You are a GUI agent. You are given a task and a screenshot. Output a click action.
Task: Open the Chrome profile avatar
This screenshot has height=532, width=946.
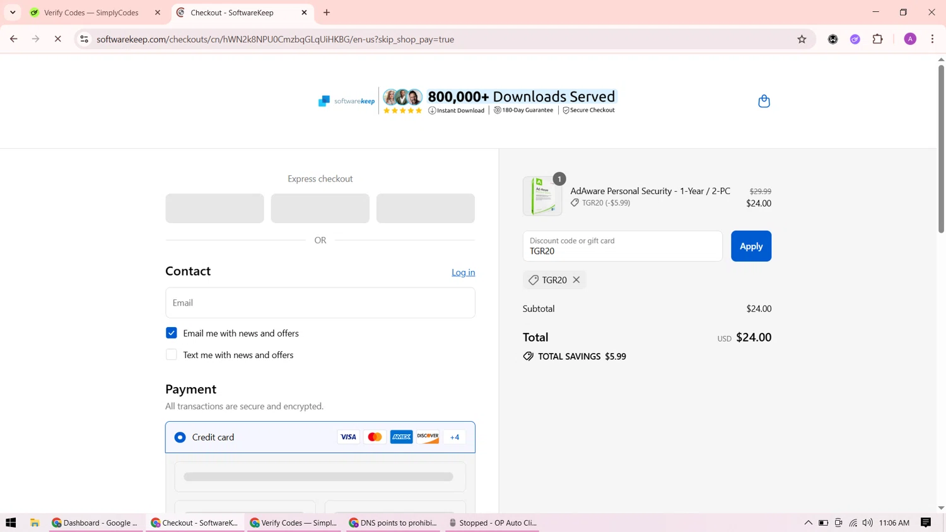tap(910, 39)
